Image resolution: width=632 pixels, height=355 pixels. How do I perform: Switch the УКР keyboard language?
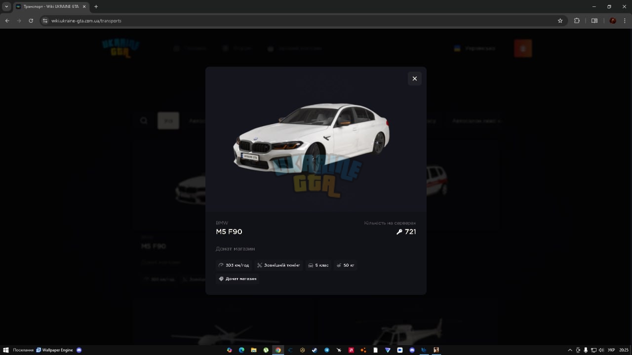[611, 350]
